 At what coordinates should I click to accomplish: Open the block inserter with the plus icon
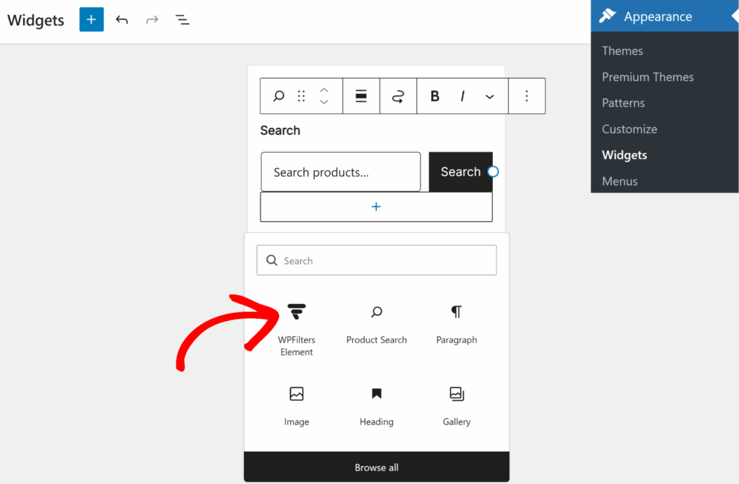point(91,19)
